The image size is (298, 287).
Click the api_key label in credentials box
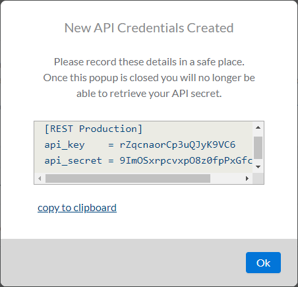coord(65,145)
